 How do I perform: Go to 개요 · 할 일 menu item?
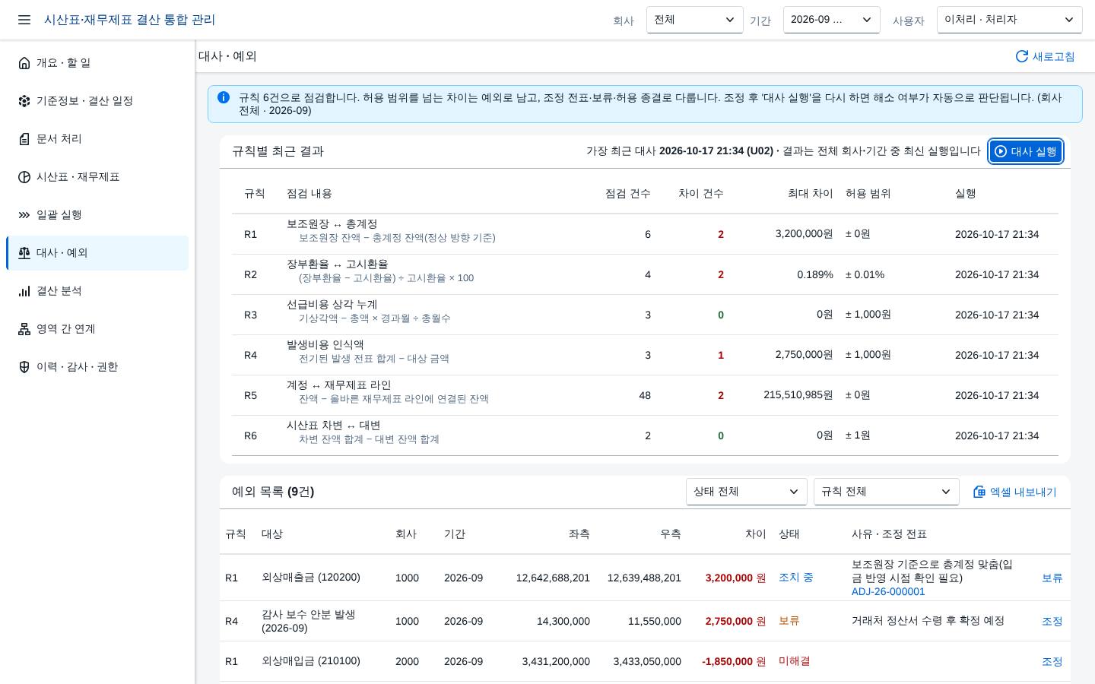click(97, 63)
